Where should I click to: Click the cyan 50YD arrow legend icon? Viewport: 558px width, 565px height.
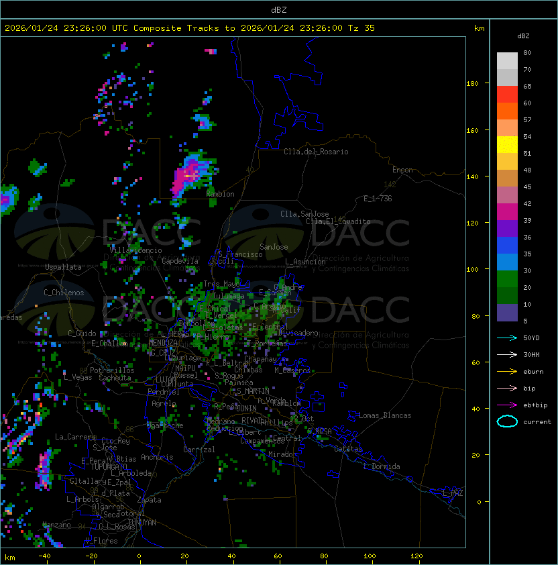(507, 338)
